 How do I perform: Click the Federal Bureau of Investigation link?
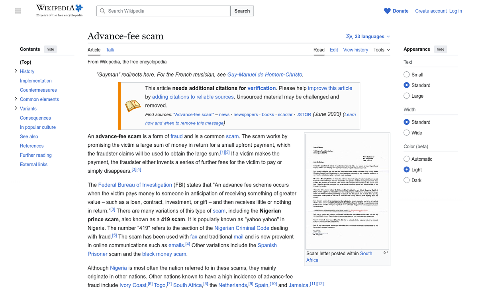tap(135, 185)
